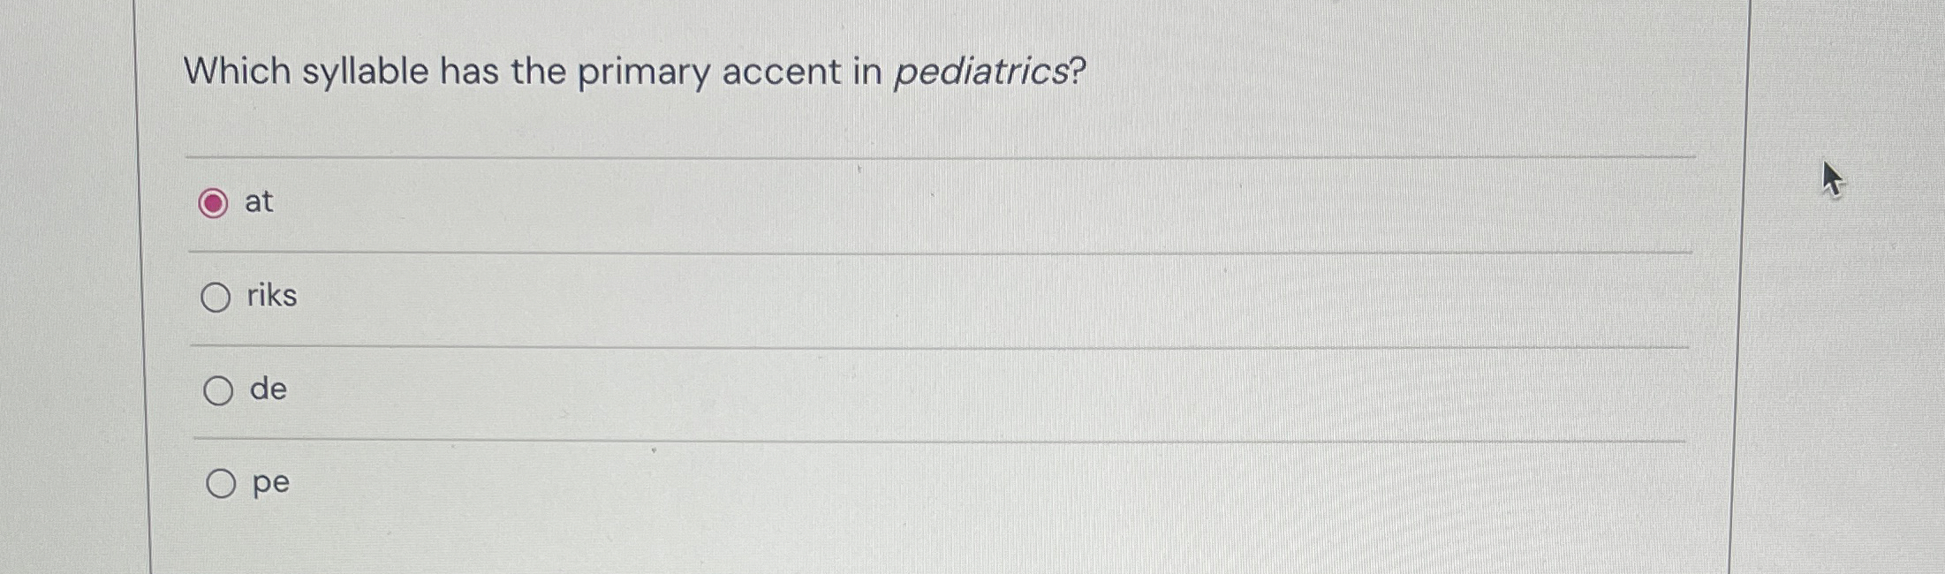1945x574 pixels.
Task: Click the "riks" answer label text
Action: (x=271, y=296)
